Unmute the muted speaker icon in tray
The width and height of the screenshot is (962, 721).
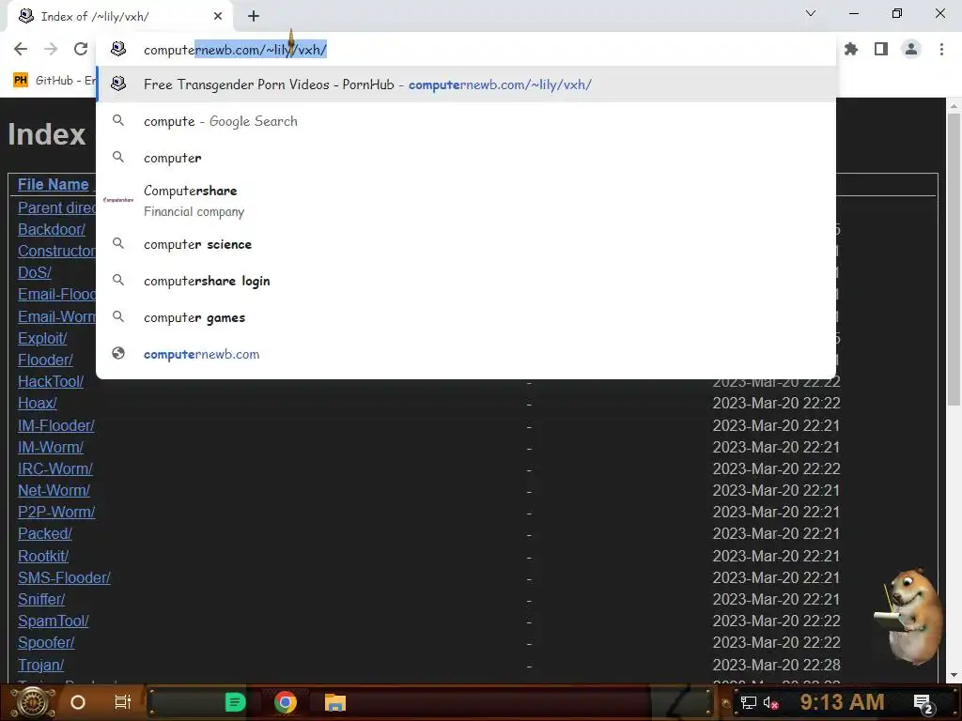[x=770, y=702]
